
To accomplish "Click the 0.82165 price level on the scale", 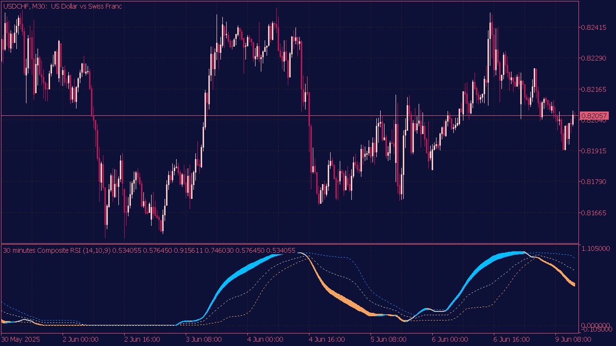I will (x=594, y=89).
